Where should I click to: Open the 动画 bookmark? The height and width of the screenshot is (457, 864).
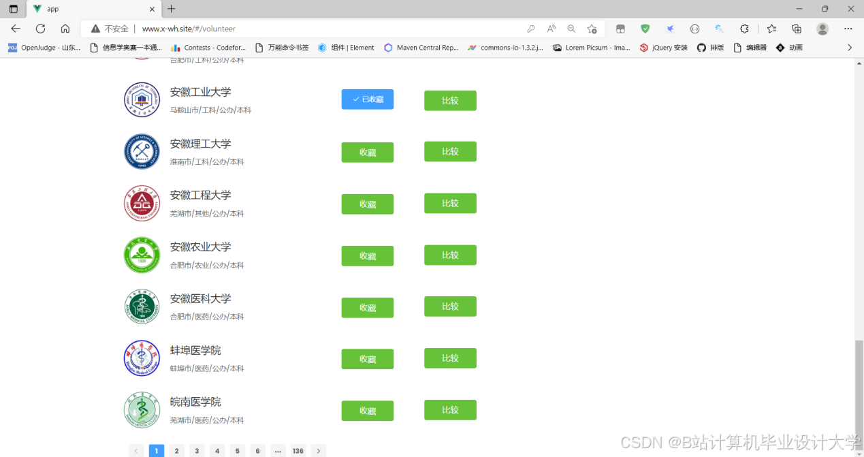[789, 48]
